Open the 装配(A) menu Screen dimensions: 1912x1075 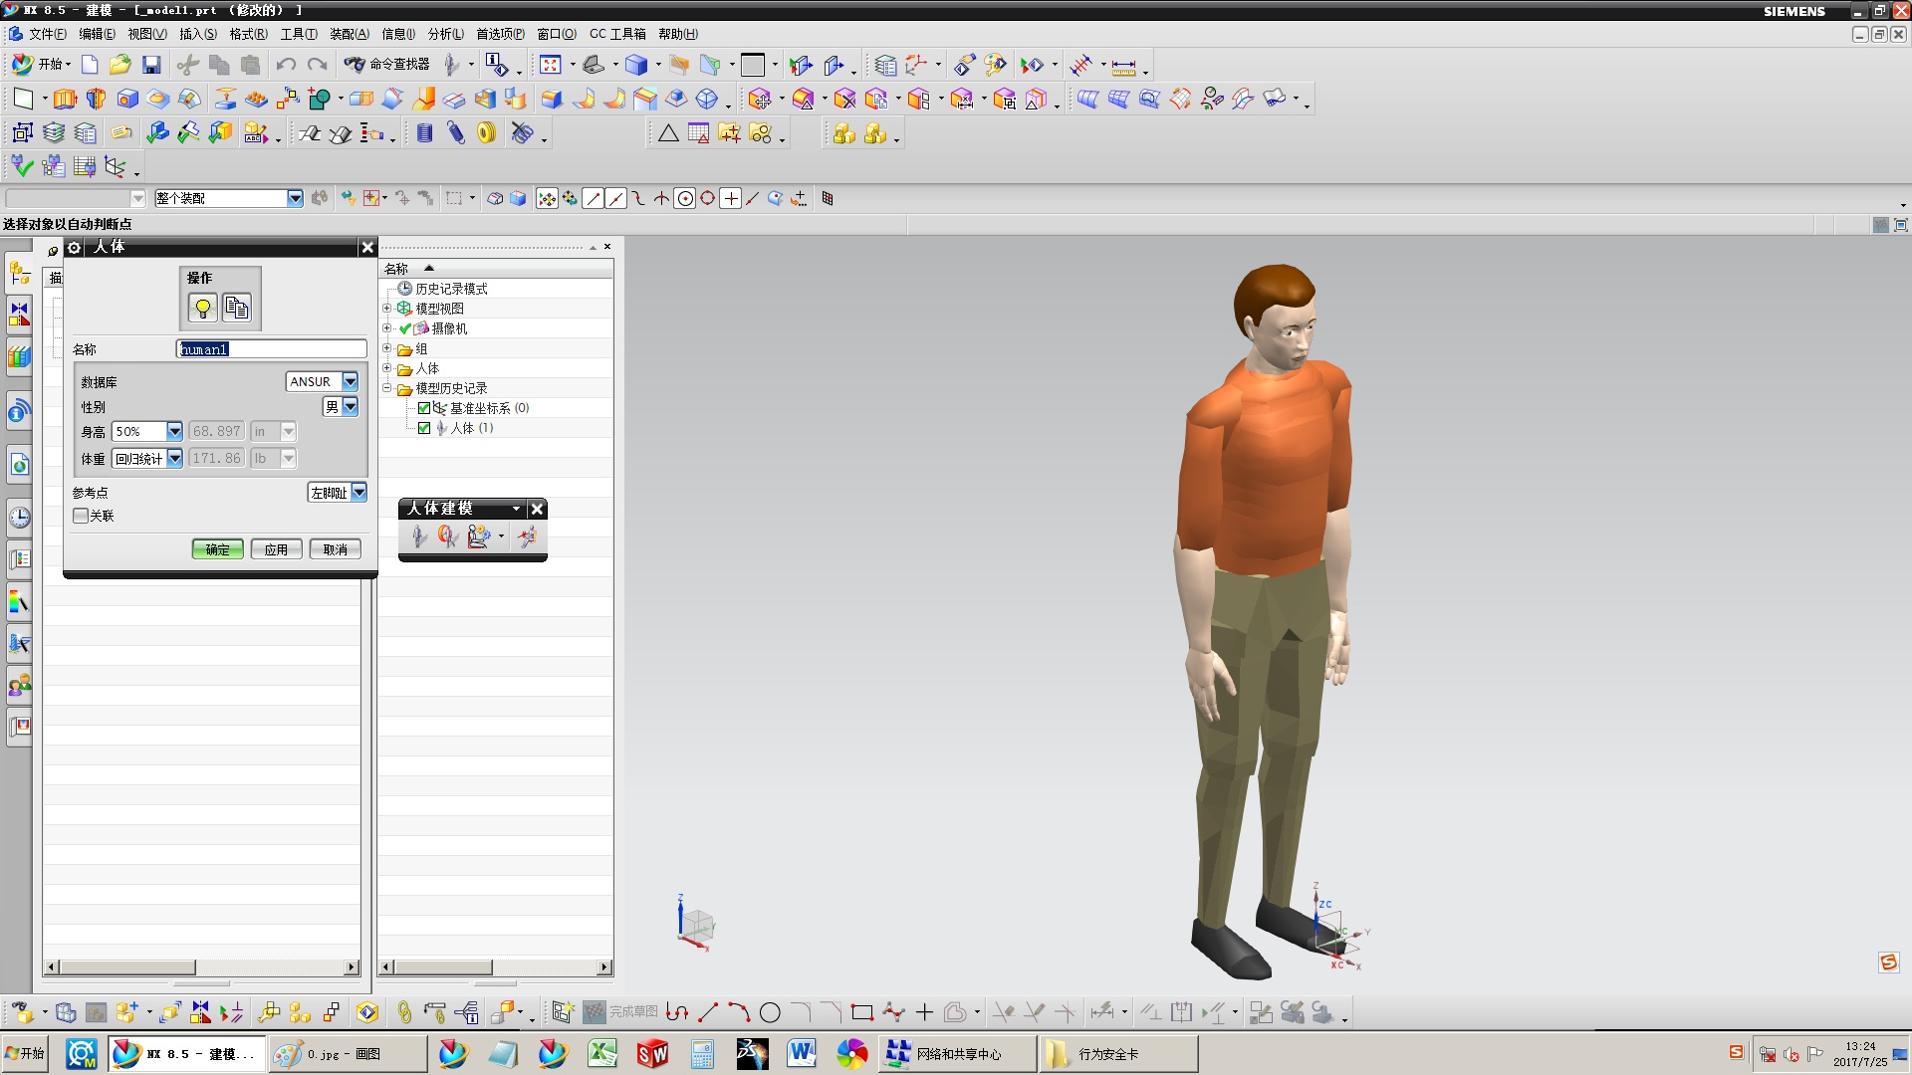(x=350, y=34)
